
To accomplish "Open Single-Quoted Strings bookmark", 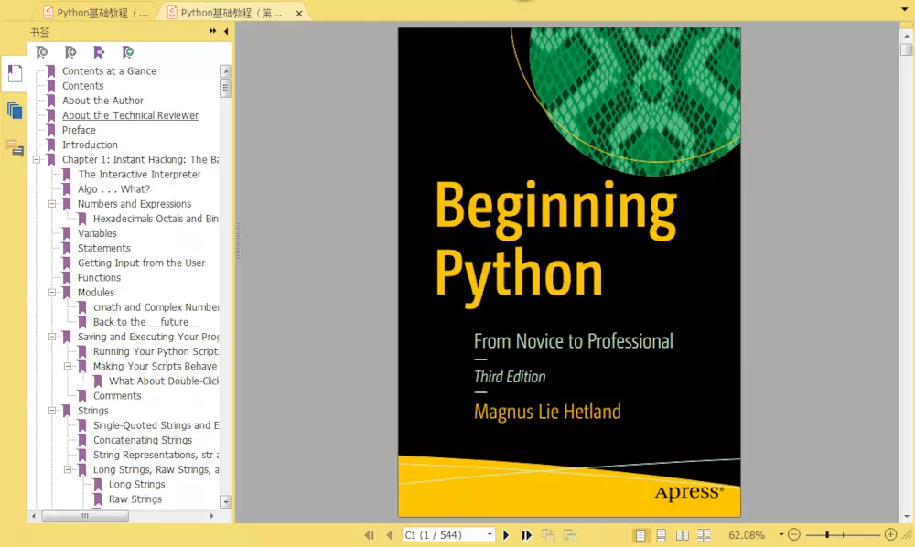I will [156, 425].
